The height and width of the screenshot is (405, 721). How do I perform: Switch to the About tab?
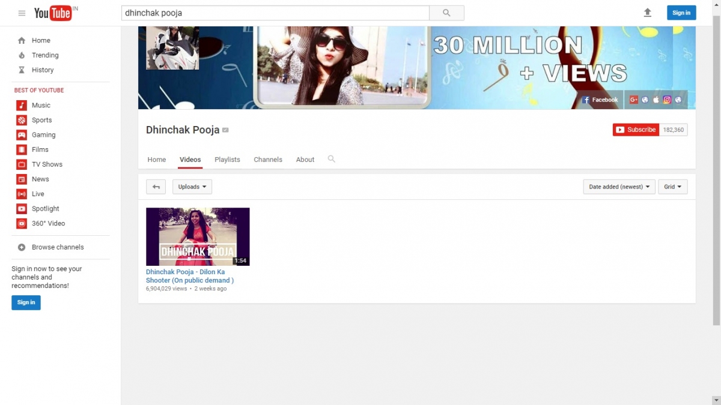tap(305, 160)
